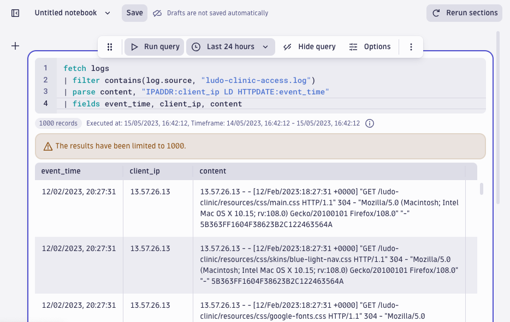Click the 1000 records badge
Screen dimensions: 510x322
(58, 123)
